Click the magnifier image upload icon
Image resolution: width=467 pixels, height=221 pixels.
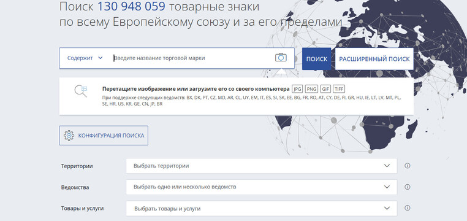point(81,91)
